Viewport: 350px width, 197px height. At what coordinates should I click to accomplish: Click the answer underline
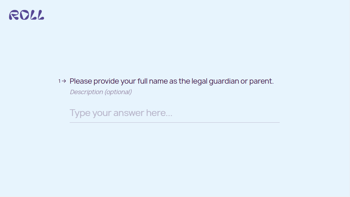pos(174,123)
